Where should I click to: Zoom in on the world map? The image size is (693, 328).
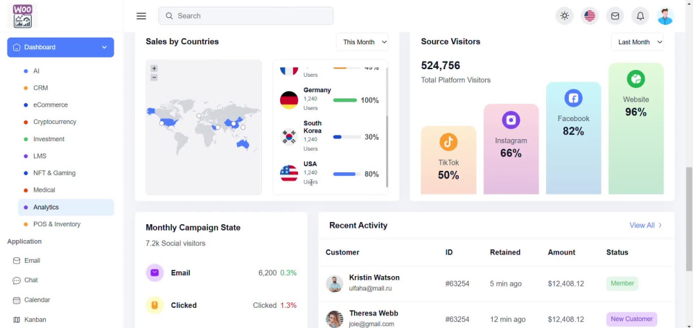click(154, 69)
